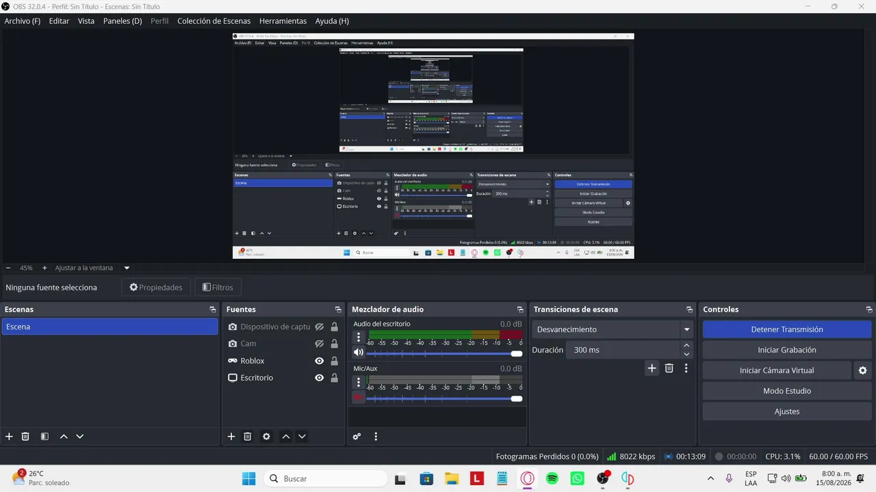Move source down arrow in Fuentes
Image resolution: width=876 pixels, height=492 pixels.
click(x=302, y=436)
